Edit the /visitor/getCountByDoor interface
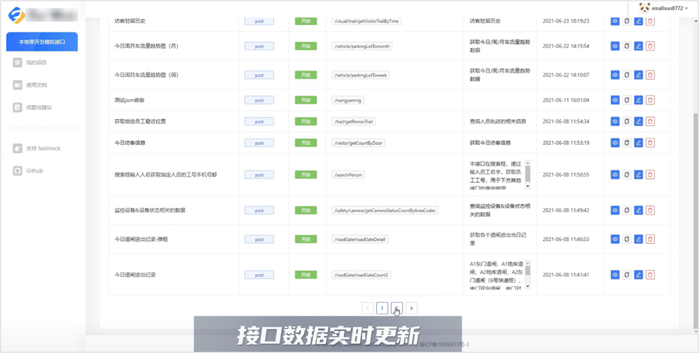Image resolution: width=699 pixels, height=353 pixels. point(638,143)
